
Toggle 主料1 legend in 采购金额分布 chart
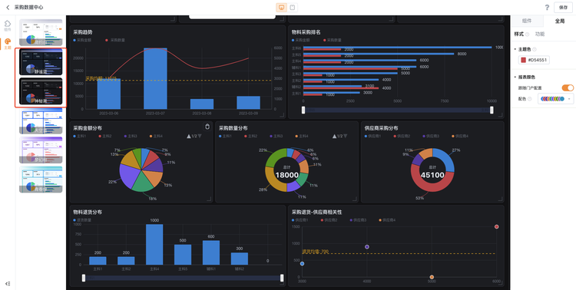point(80,137)
